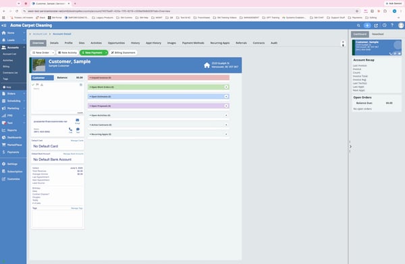
Task: Click the notes text area
Action: [57, 100]
